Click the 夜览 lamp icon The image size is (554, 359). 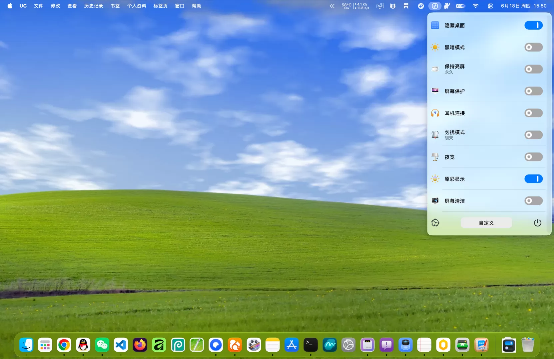point(435,157)
